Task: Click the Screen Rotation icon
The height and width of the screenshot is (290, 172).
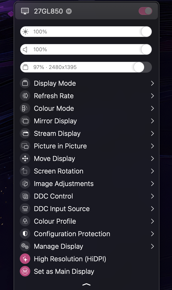Action: [25, 171]
